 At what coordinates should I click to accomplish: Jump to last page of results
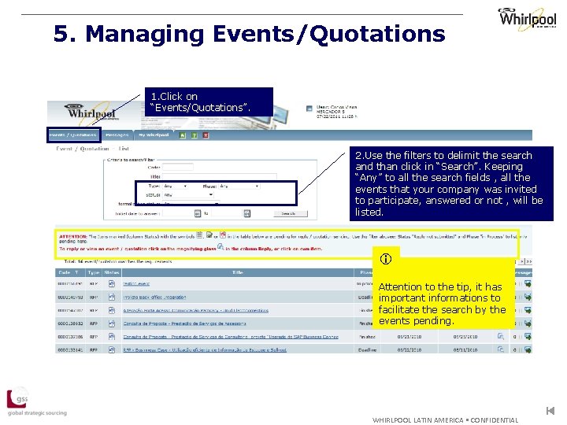coord(529,261)
